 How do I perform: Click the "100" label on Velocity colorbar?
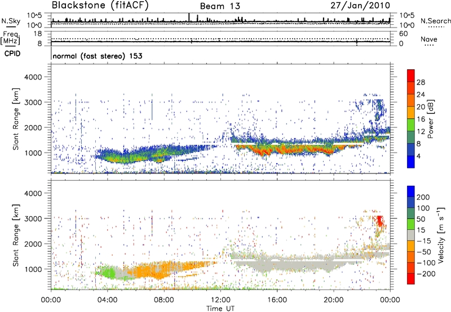pyautogui.click(x=423, y=208)
